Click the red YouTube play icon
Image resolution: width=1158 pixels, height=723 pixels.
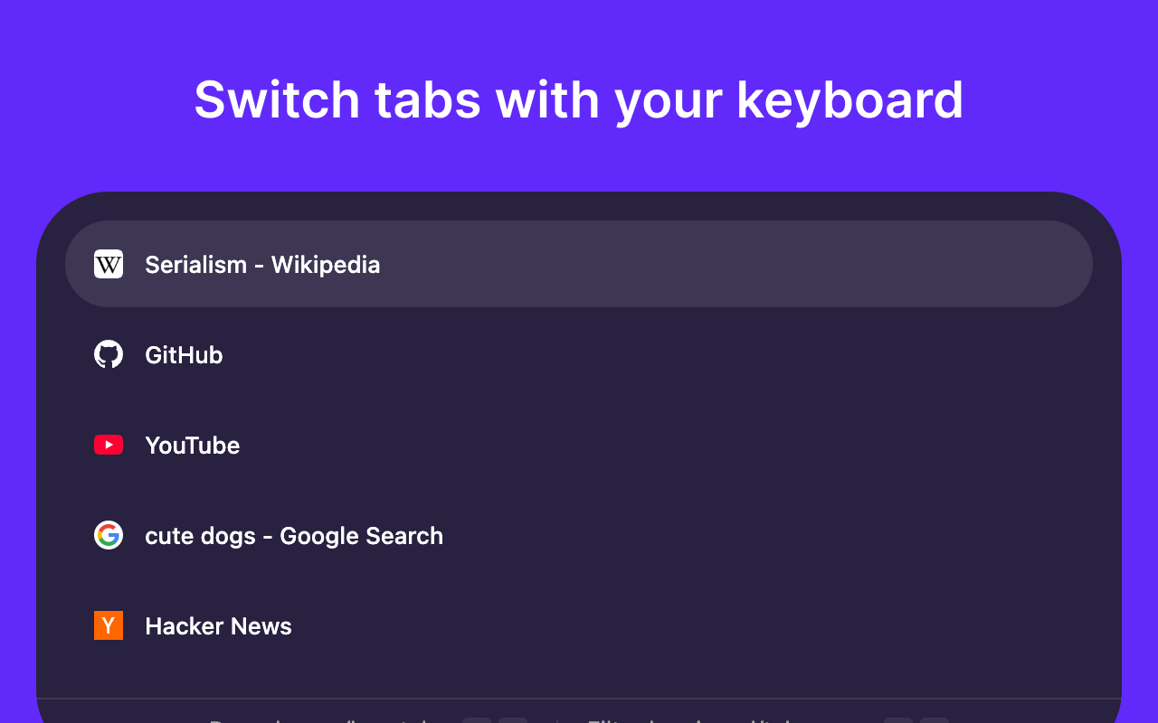(x=109, y=445)
